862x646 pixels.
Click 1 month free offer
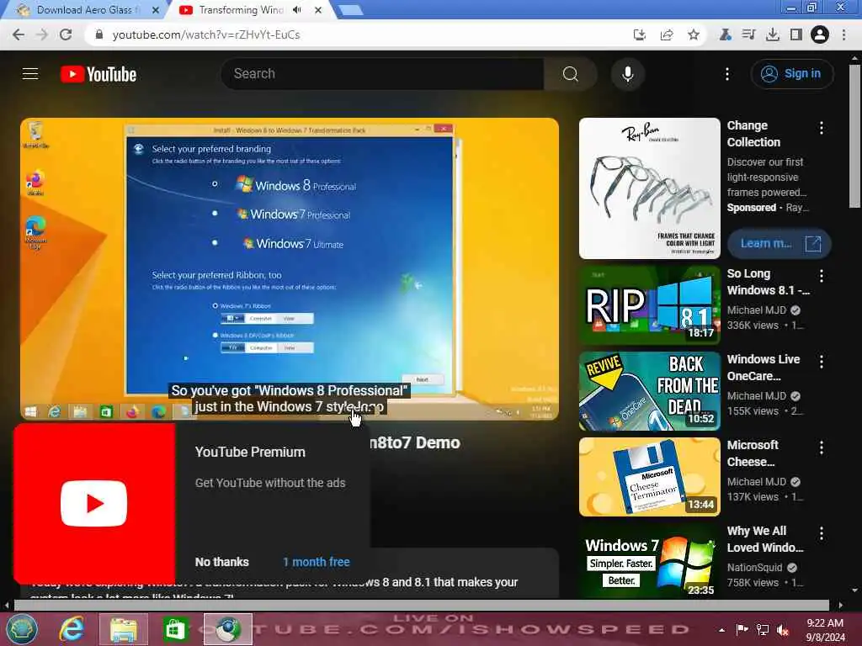(x=317, y=562)
